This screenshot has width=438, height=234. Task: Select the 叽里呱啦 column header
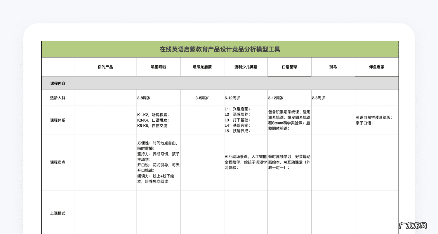(158, 67)
